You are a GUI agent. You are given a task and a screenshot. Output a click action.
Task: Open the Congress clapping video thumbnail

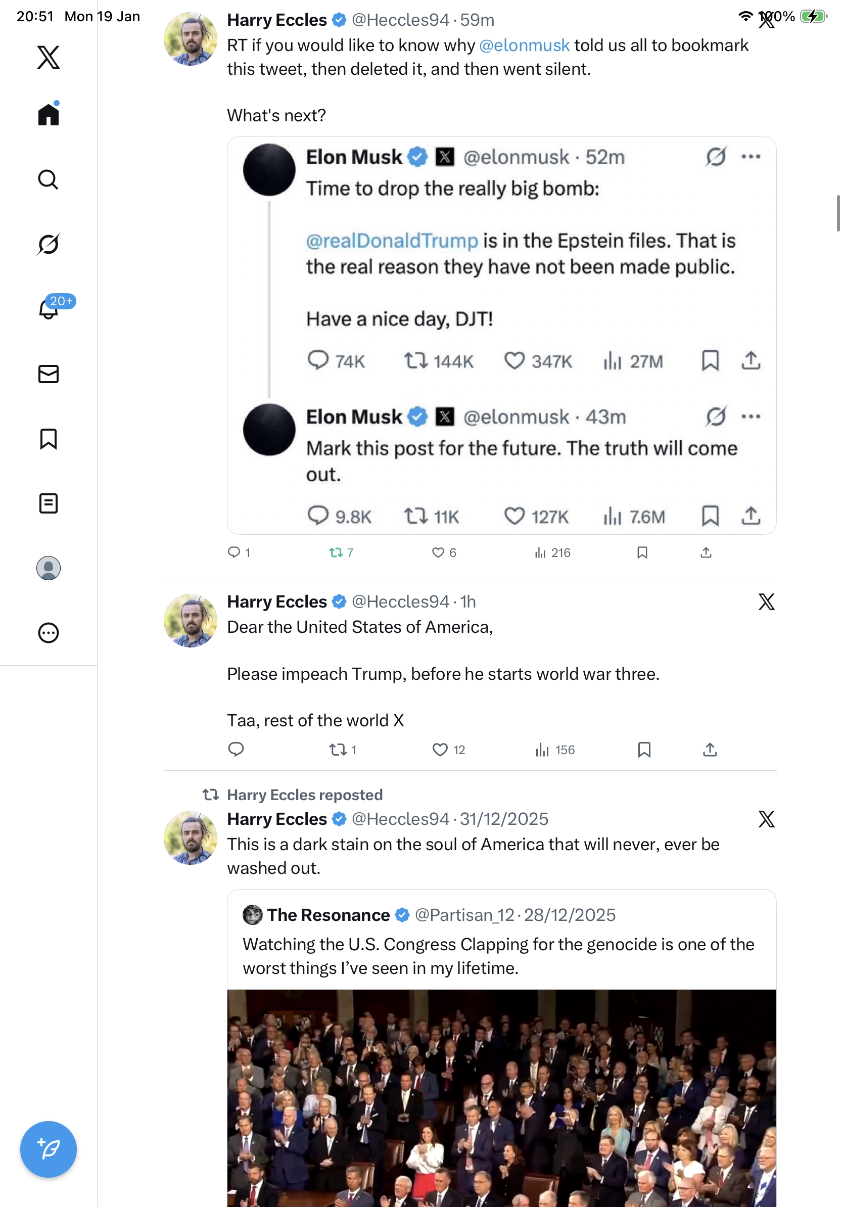click(x=501, y=1098)
